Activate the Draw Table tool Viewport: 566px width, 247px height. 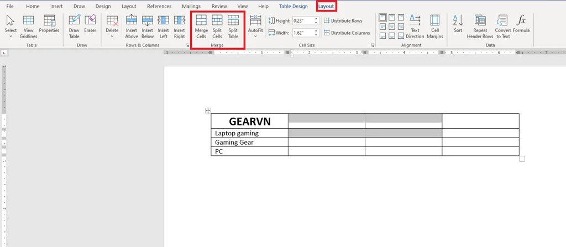(x=75, y=27)
